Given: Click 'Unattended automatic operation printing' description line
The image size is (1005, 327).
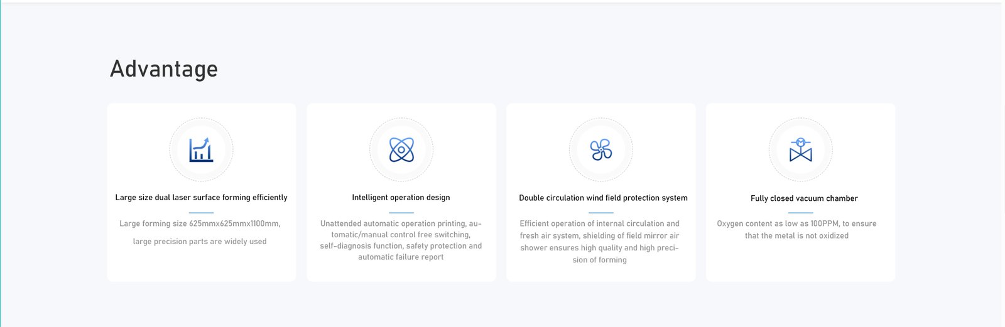Looking at the screenshot, I should click(x=401, y=223).
